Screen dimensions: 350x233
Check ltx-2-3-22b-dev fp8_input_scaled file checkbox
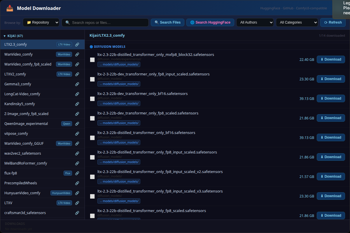pos(92,79)
